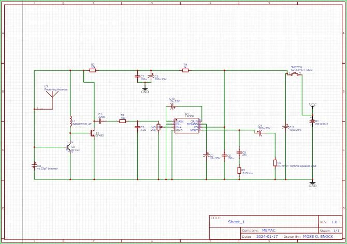
Task: Select the C6 100n capacitor symbol
Action: pos(224,156)
